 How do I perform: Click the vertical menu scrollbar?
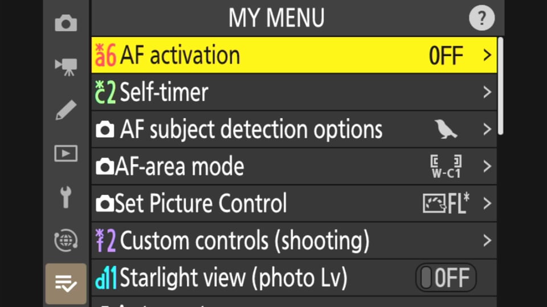501,86
